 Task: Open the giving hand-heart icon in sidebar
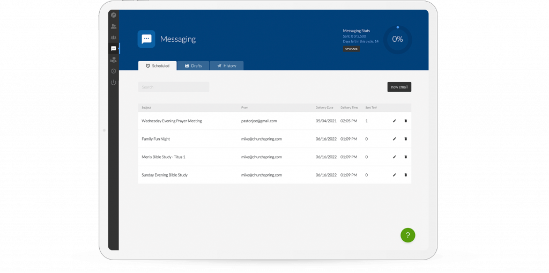[x=114, y=60]
